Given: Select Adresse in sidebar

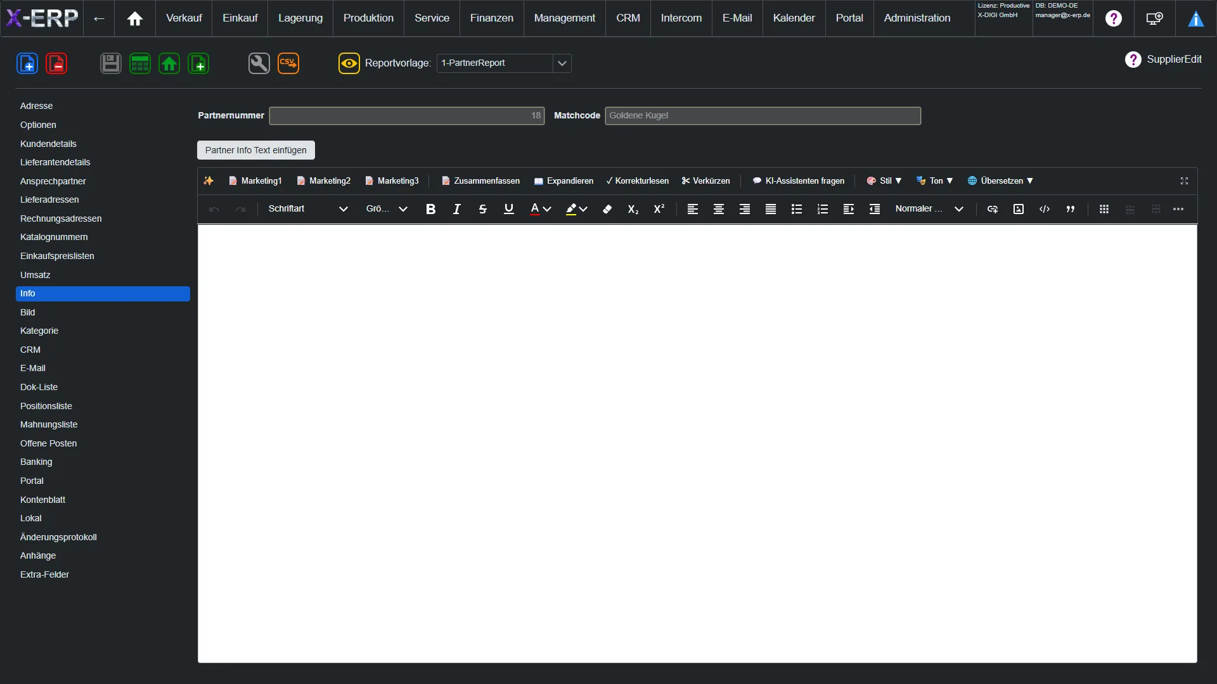Looking at the screenshot, I should 103,106.
